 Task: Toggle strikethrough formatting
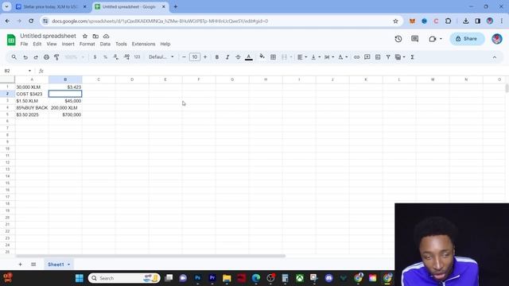238,57
